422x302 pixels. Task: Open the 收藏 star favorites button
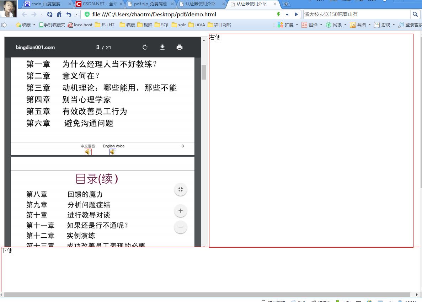point(23,25)
